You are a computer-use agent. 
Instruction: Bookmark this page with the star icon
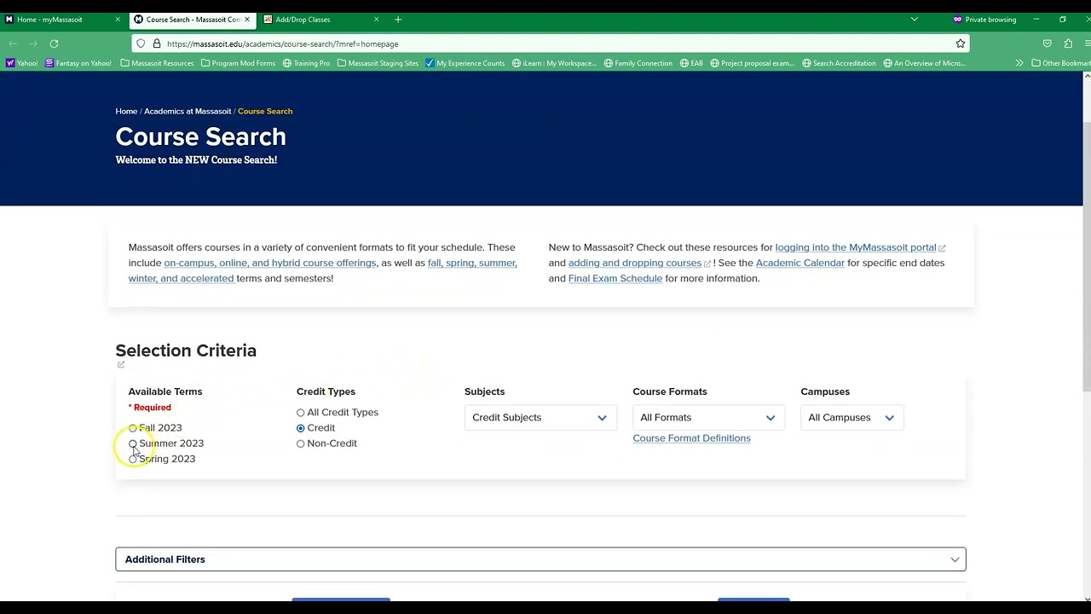[x=961, y=43]
